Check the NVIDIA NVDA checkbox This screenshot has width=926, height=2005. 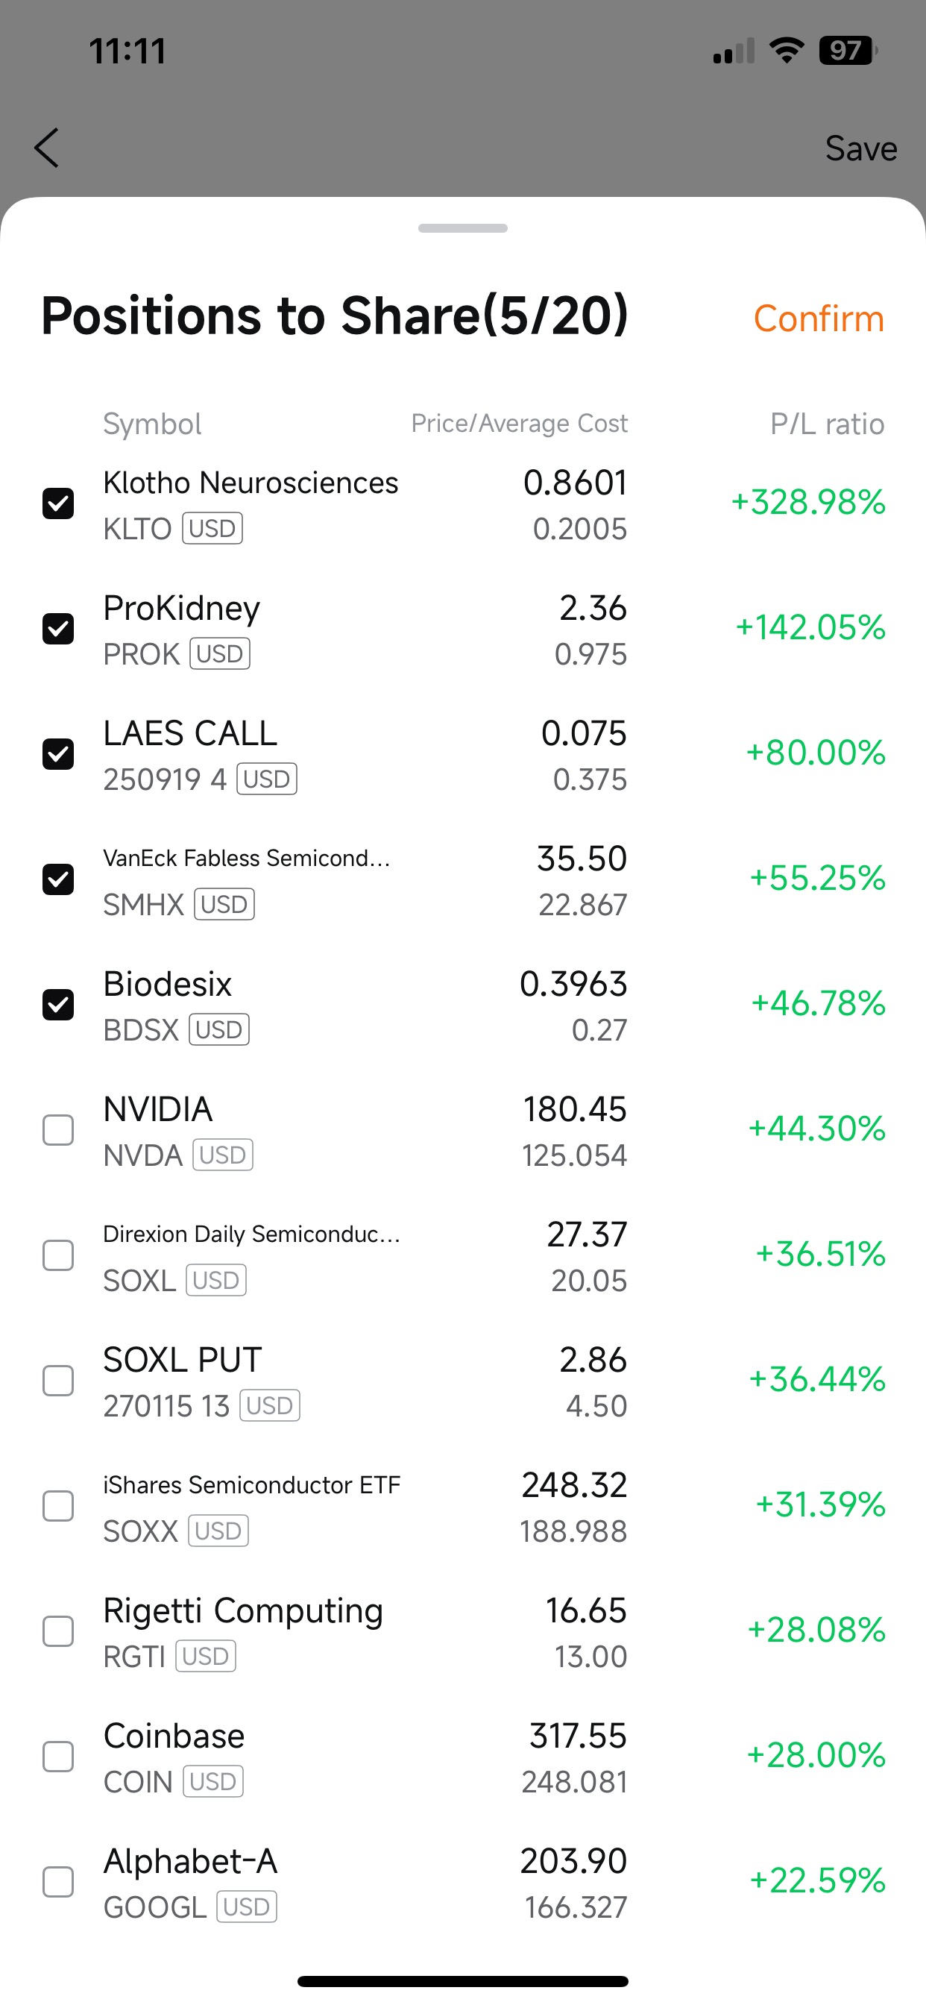tap(58, 1130)
